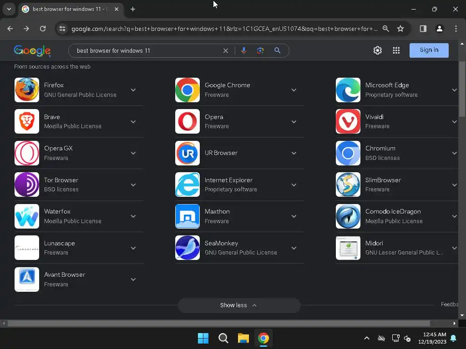The height and width of the screenshot is (349, 466).
Task: Click the Vivaldi logo icon
Action: [348, 121]
